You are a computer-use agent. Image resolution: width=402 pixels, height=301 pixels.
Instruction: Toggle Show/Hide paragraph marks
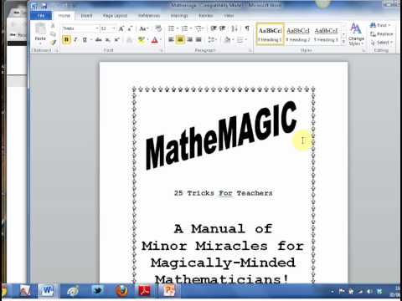(247, 28)
